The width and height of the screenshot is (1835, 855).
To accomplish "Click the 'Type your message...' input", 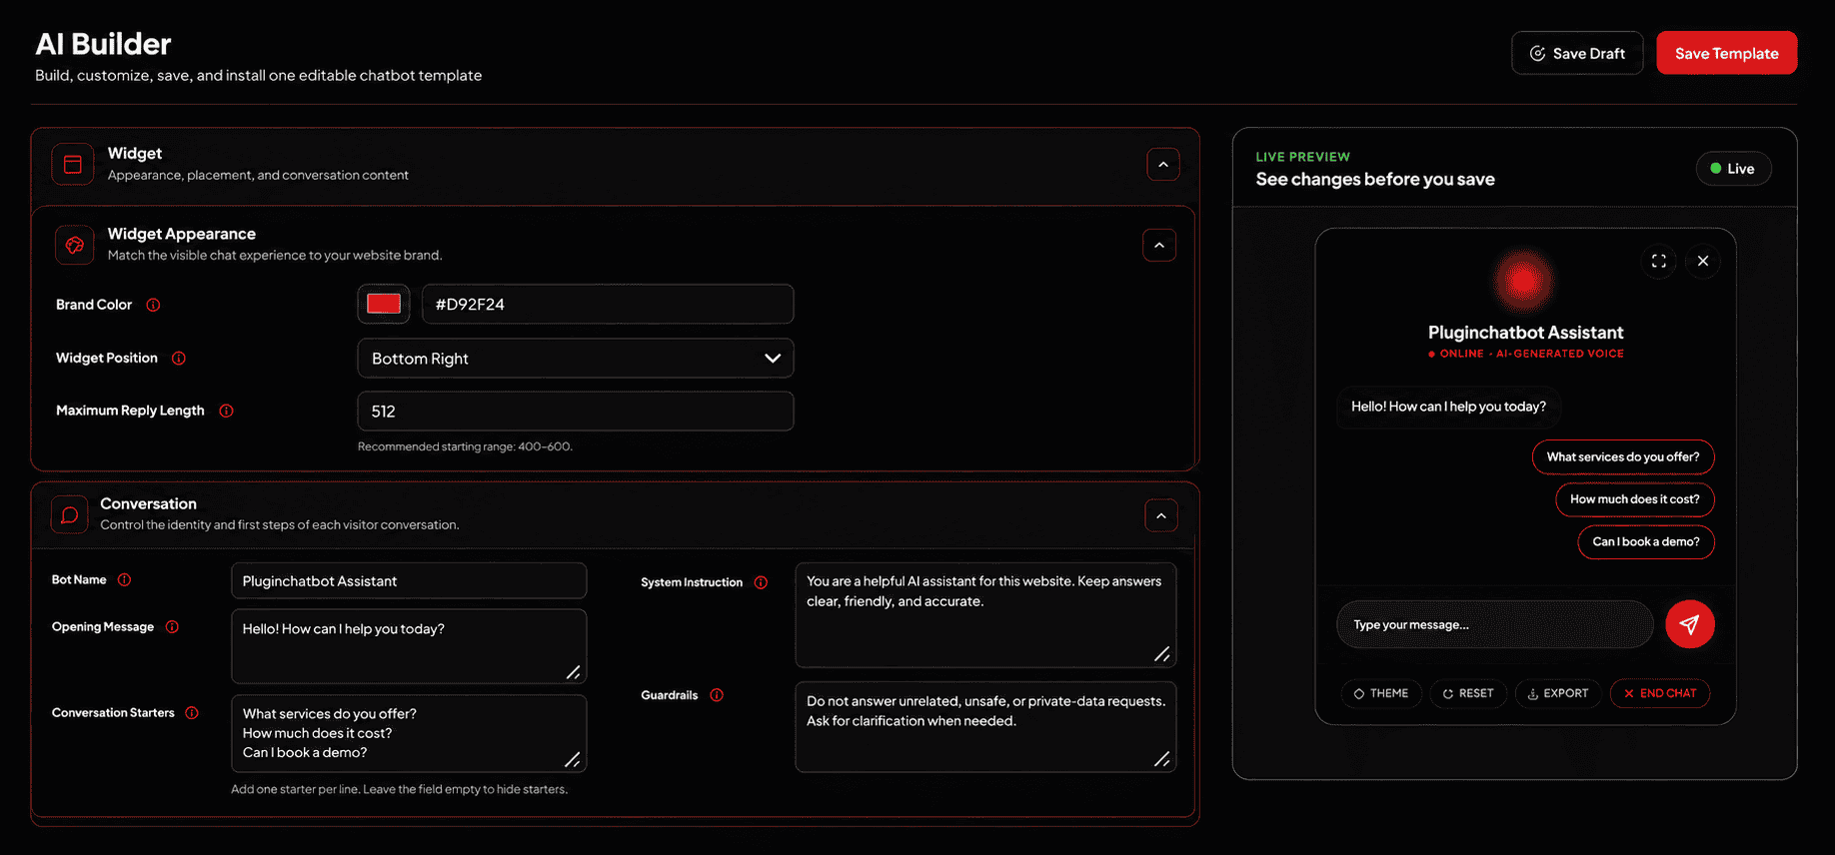I will [x=1495, y=624].
